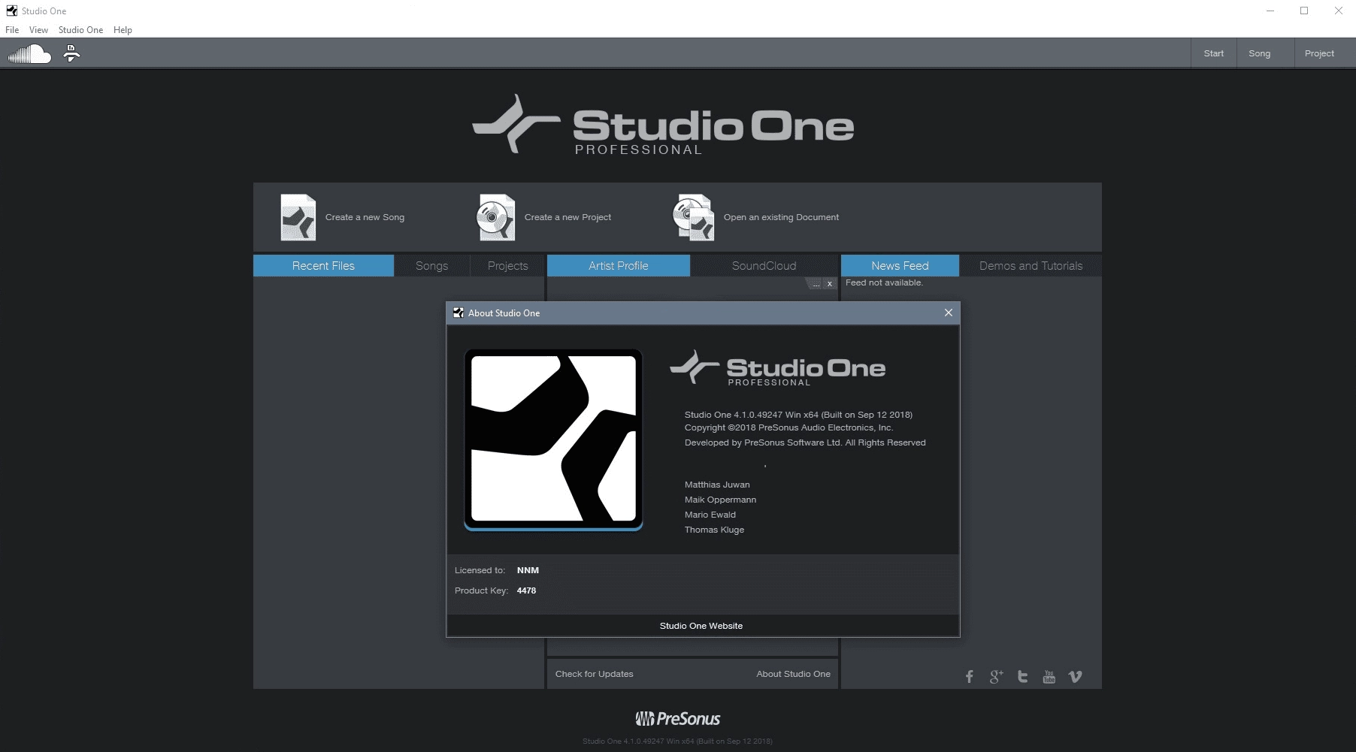Click the Create a new Project icon

(496, 217)
